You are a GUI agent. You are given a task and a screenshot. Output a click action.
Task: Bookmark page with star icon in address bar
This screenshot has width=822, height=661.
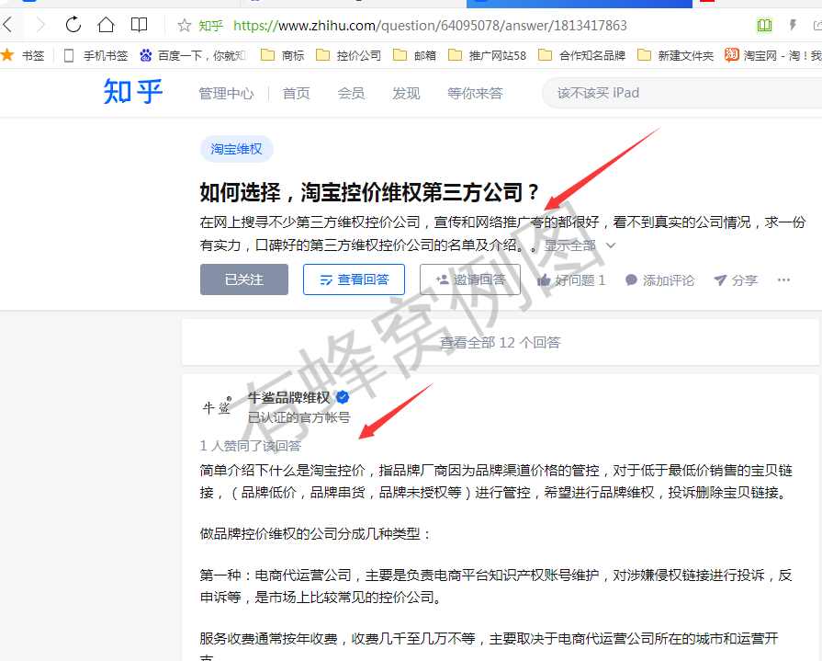click(184, 25)
